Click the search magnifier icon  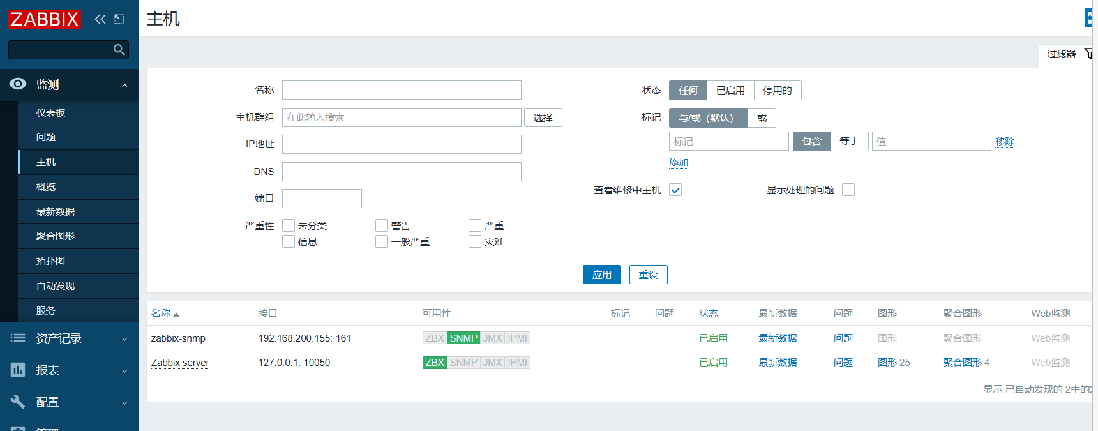(x=119, y=49)
